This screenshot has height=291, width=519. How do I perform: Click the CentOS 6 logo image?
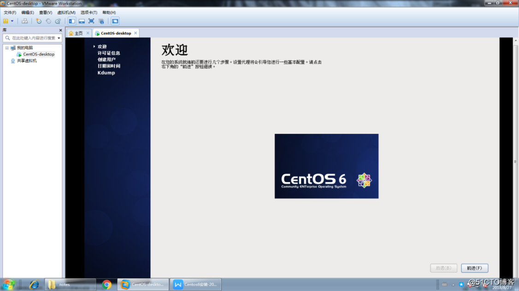point(326,166)
